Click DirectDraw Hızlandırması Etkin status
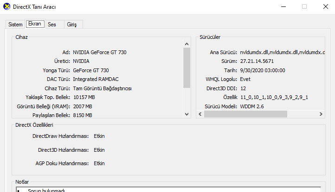The width and height of the screenshot is (335, 192). click(99, 136)
